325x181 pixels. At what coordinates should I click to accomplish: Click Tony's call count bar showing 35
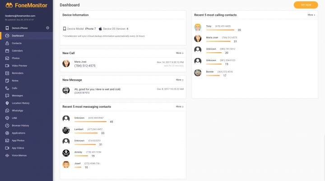(220, 30)
